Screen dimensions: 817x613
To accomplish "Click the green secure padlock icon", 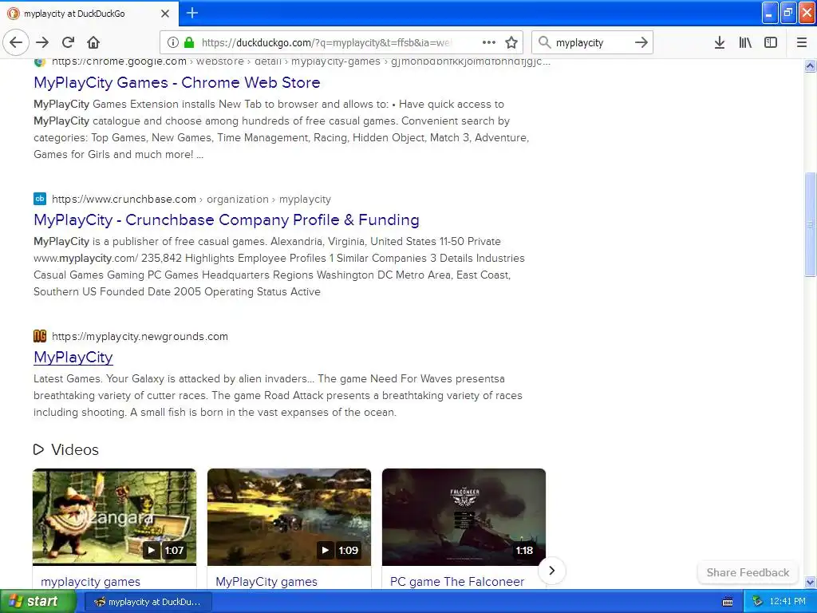I will [x=189, y=42].
